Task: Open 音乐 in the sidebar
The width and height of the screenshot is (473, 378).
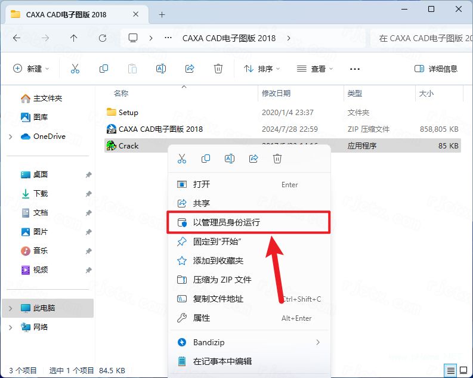Action: click(35, 251)
